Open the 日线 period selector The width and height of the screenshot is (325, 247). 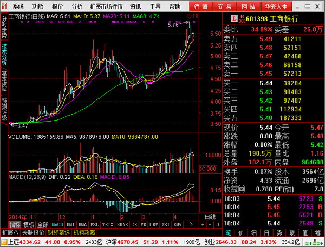click(x=210, y=217)
